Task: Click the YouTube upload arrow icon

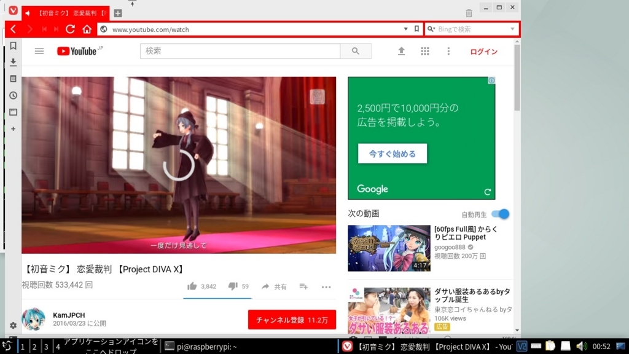Action: 401,51
